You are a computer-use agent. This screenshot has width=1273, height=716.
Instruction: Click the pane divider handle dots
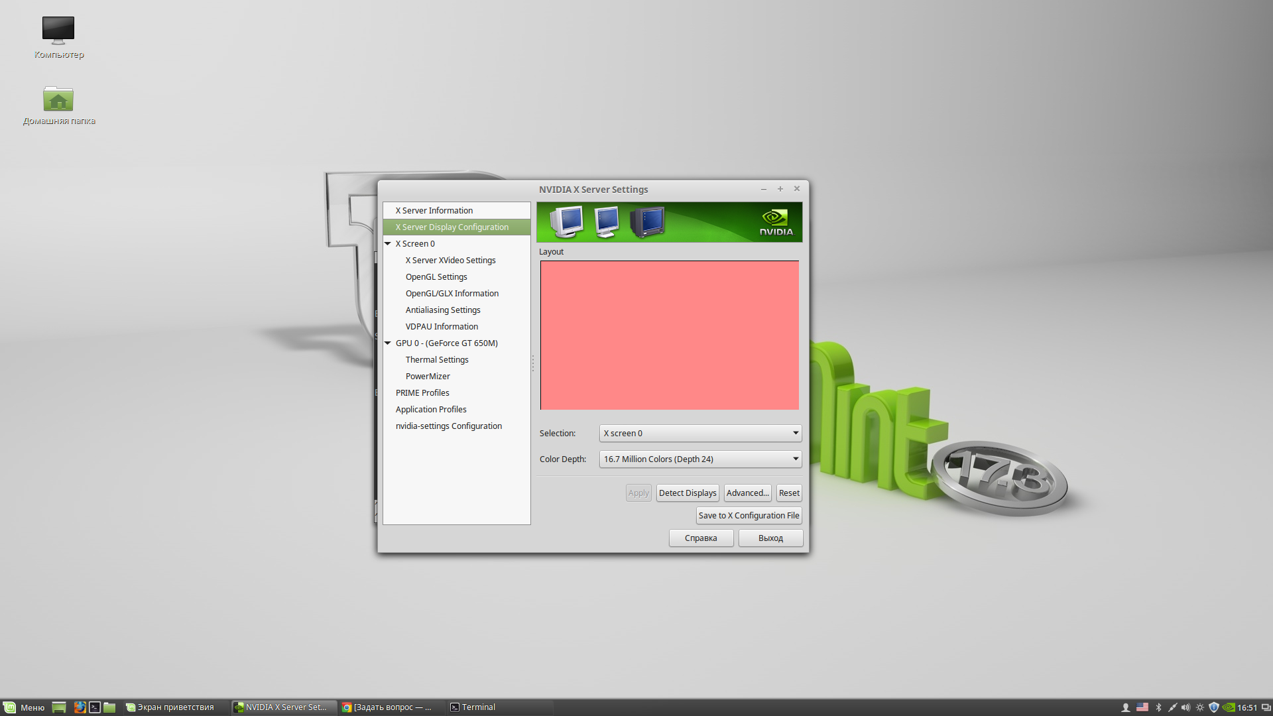click(x=532, y=363)
